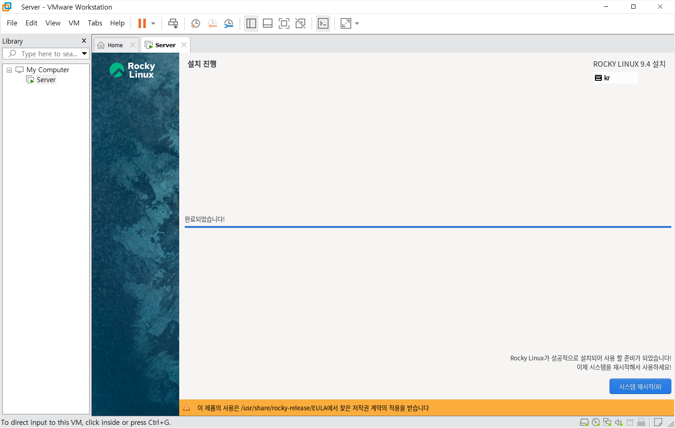Close the Library panel
This screenshot has height=428, width=675.
click(84, 41)
